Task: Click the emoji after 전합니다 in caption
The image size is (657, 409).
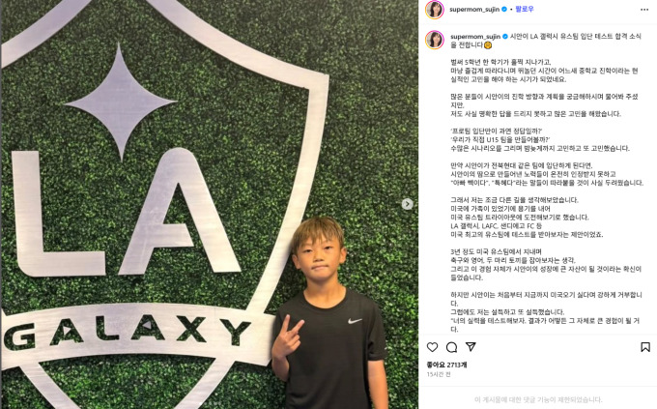Action: tap(487, 44)
